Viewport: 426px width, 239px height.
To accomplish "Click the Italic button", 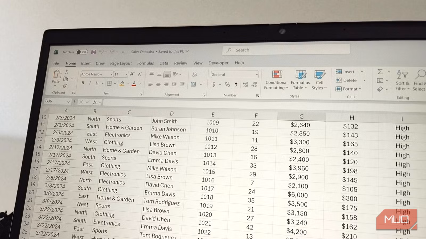I will pos(90,83).
